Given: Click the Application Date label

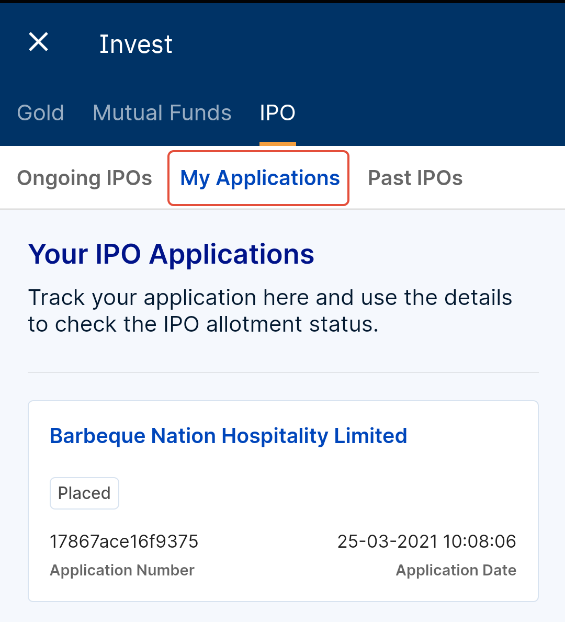Looking at the screenshot, I should pos(456,570).
